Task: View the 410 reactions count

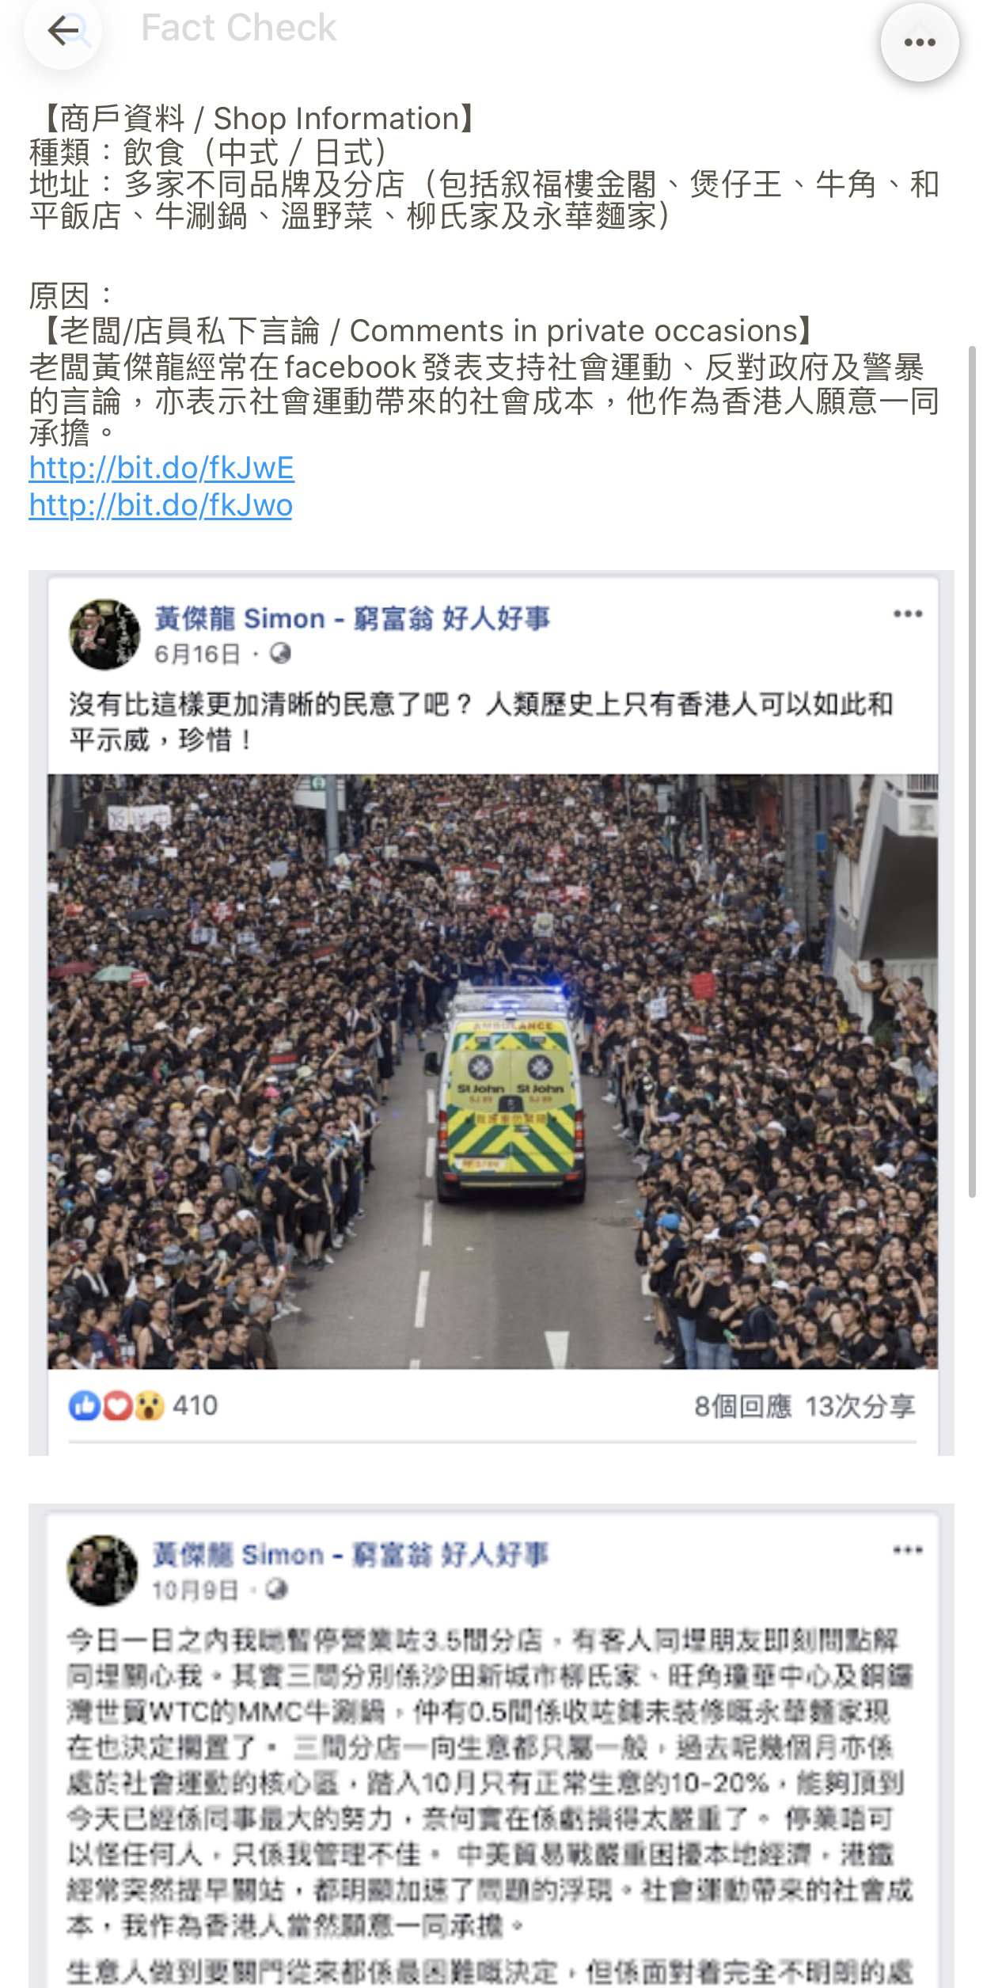Action: click(195, 1405)
